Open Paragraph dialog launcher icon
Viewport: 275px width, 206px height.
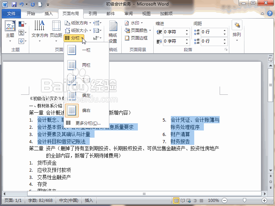pos(226,49)
